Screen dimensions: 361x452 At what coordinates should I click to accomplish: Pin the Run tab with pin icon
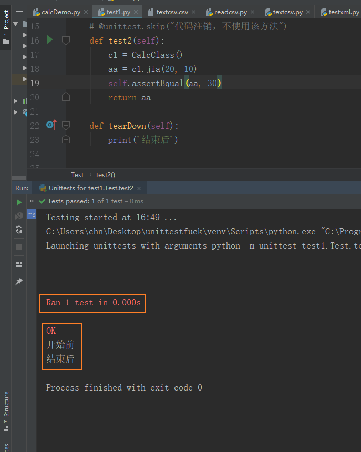[x=19, y=281]
